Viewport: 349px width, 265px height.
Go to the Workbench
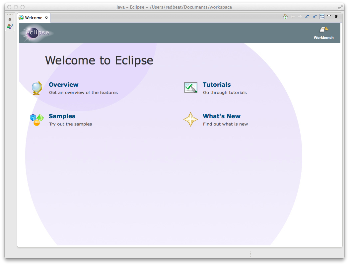tap(324, 33)
